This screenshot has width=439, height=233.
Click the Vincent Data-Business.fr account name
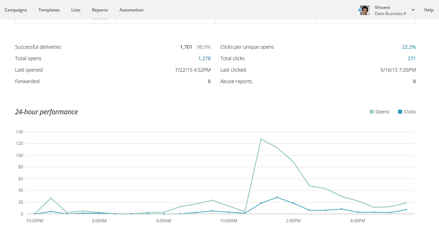pyautogui.click(x=390, y=10)
